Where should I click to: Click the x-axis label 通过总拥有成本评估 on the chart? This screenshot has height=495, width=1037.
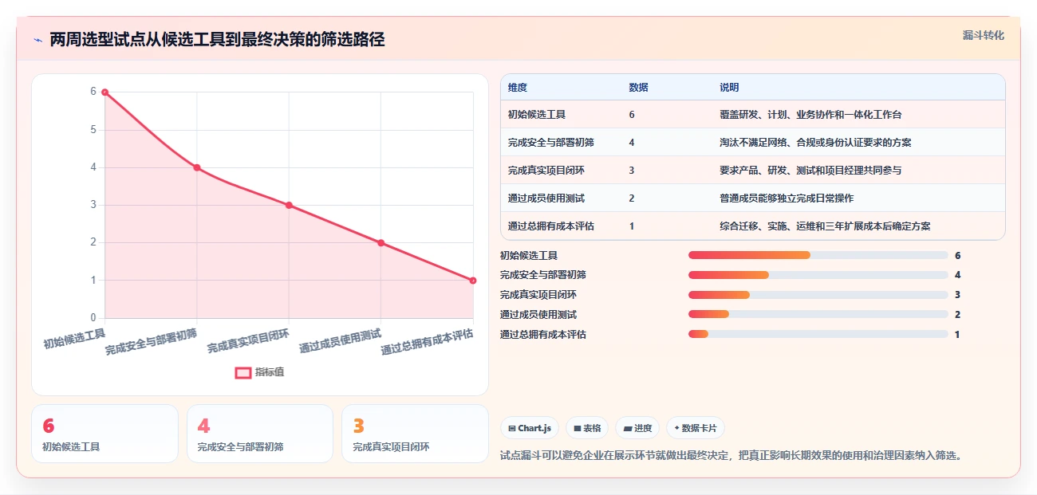click(427, 341)
